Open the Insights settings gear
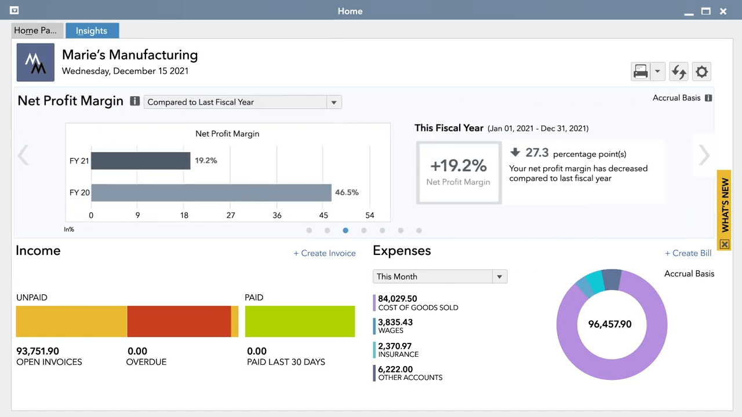742x417 pixels. 701,71
